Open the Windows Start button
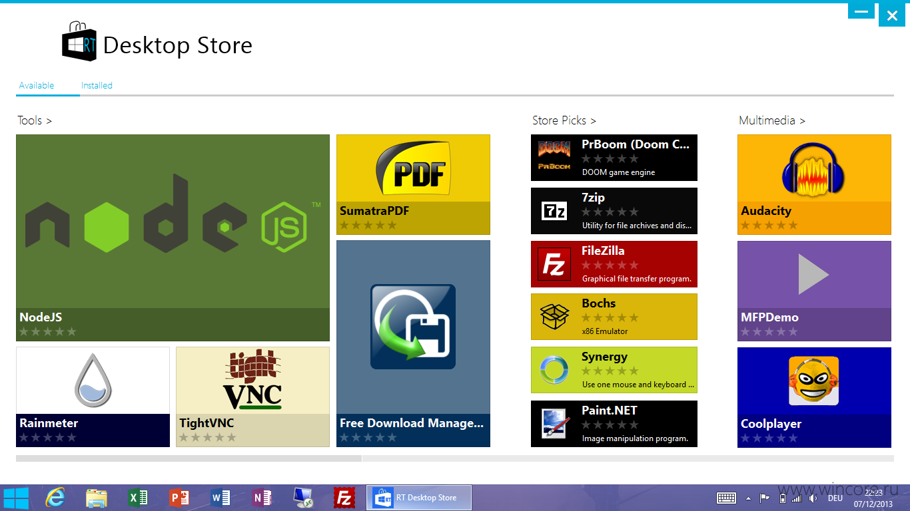 tap(16, 498)
